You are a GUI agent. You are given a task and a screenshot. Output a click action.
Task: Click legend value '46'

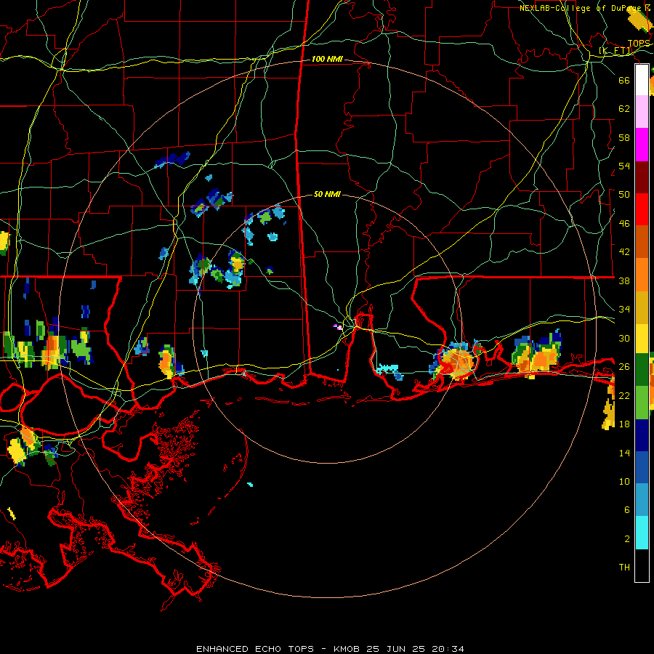click(x=624, y=224)
